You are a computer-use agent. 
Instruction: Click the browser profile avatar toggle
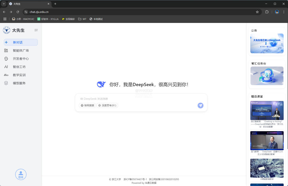click(x=277, y=12)
